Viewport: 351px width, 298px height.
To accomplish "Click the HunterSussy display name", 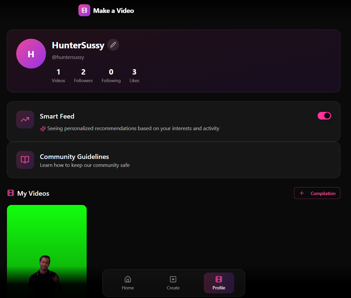I will click(x=78, y=45).
